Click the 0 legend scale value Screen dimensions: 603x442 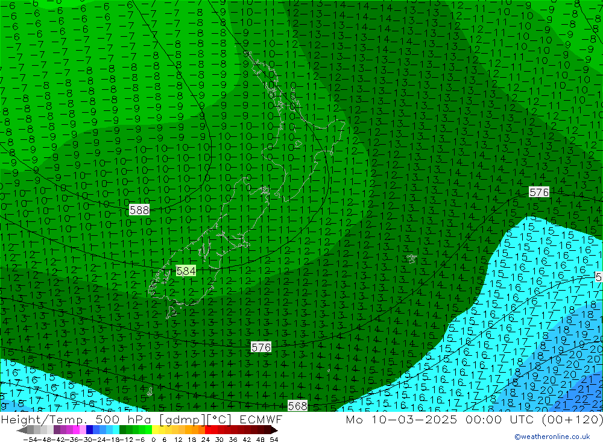coord(153,440)
